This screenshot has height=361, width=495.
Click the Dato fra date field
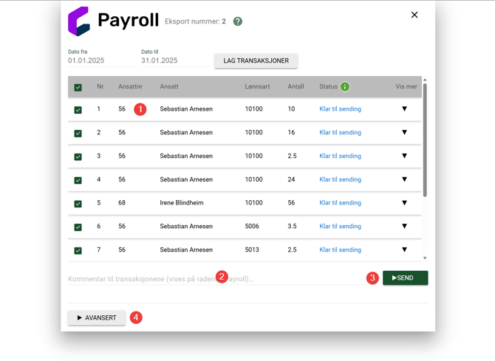coord(100,61)
